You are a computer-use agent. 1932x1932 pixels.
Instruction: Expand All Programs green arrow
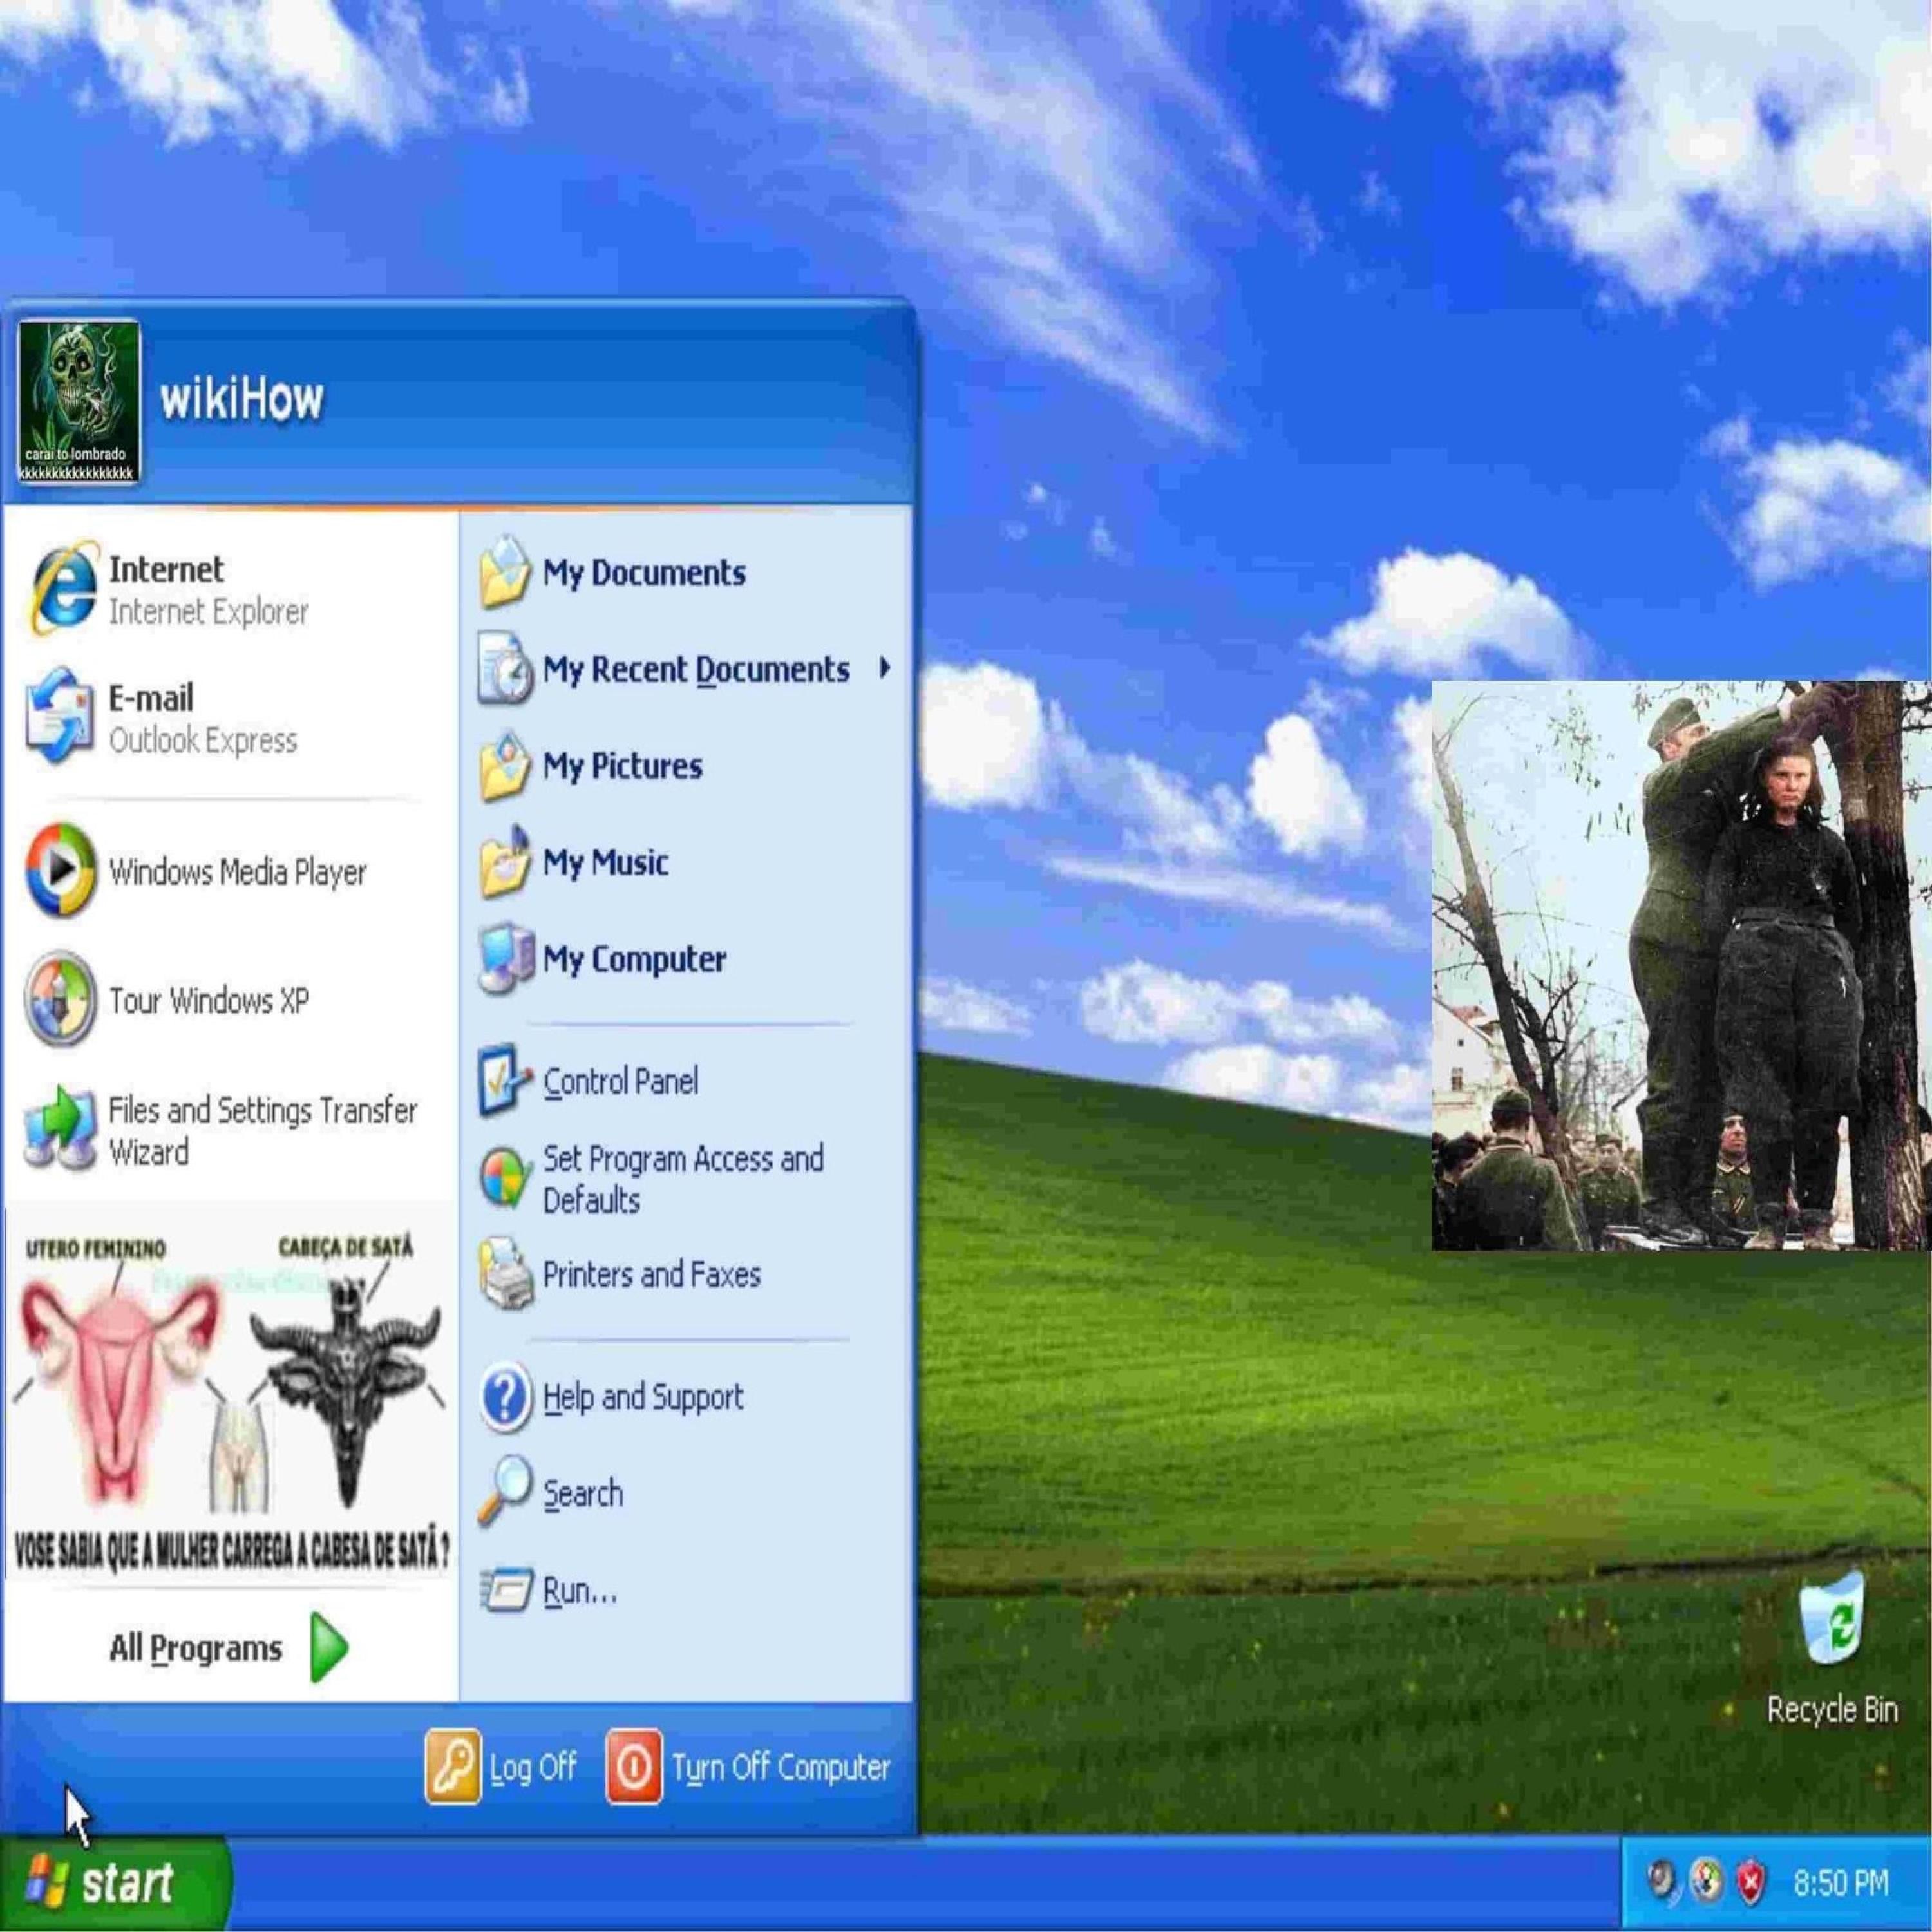[x=328, y=1647]
